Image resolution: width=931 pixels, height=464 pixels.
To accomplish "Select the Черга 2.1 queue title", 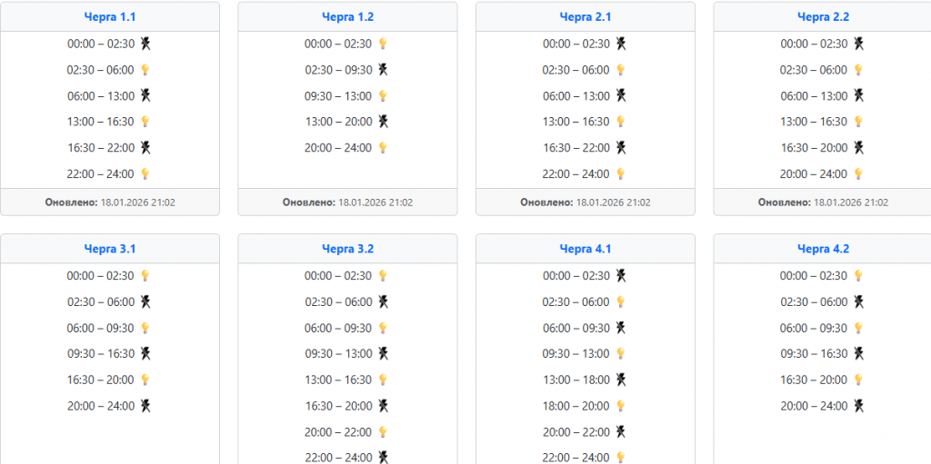I will pyautogui.click(x=586, y=17).
